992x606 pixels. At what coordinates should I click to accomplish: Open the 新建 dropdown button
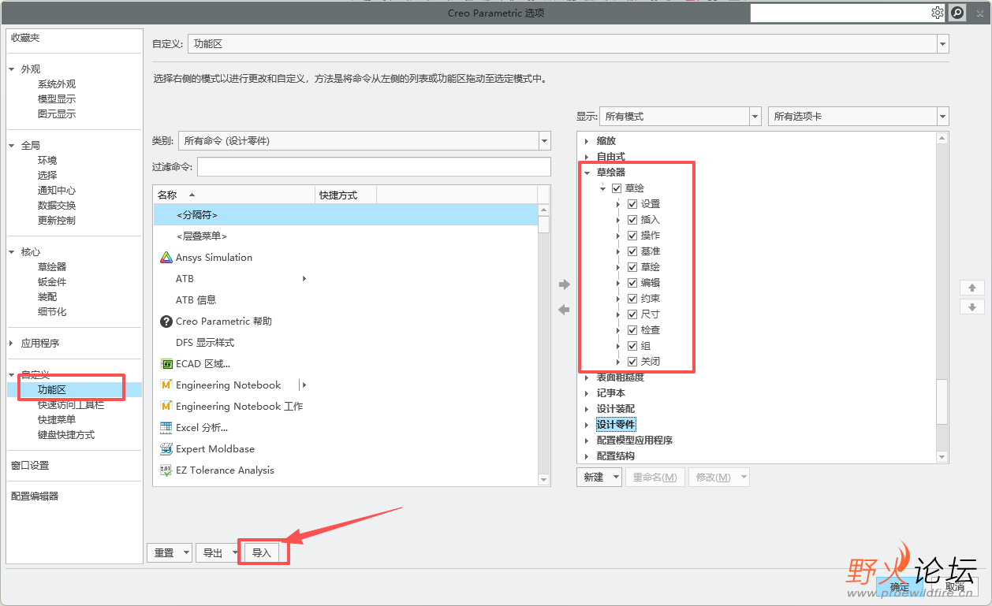pyautogui.click(x=599, y=478)
